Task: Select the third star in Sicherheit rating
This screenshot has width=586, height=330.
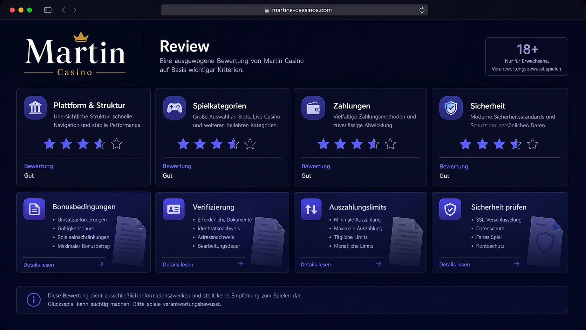Action: point(499,144)
